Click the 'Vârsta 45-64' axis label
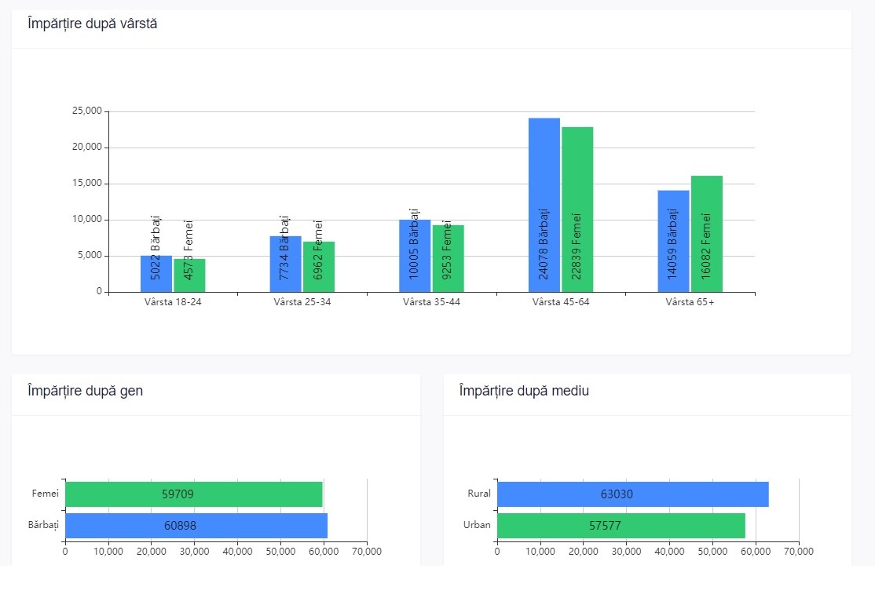This screenshot has height=605, width=875. click(x=561, y=302)
